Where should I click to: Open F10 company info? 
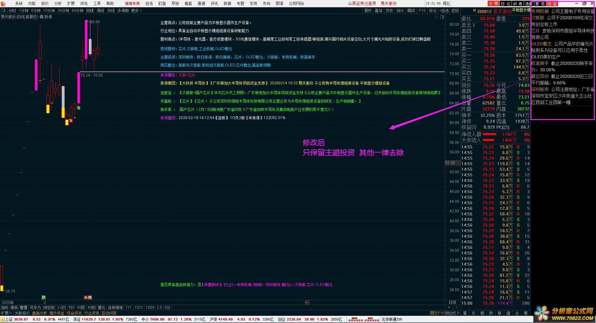(422, 11)
